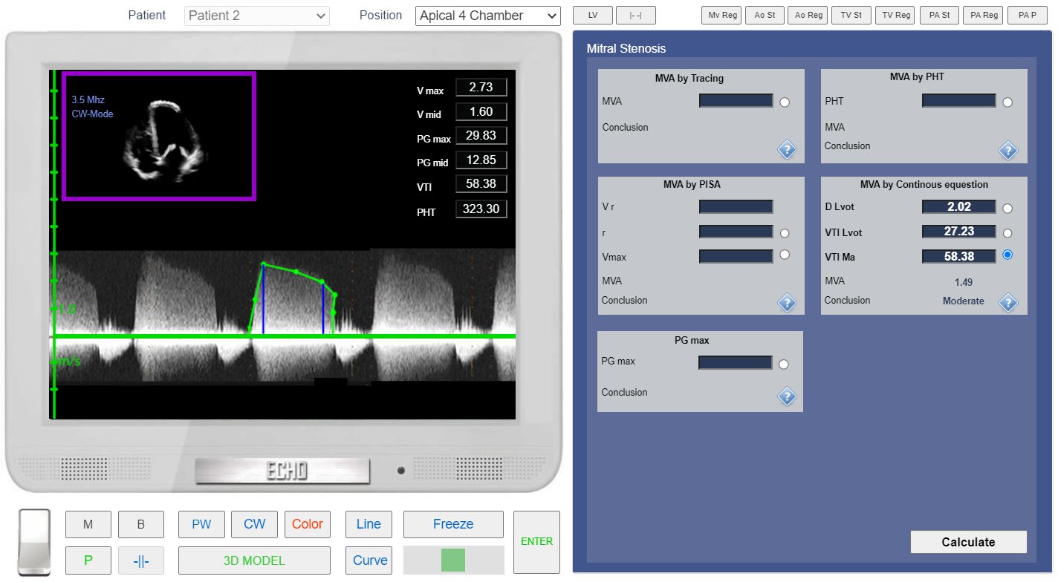Open help for MVA by Tracing
The image size is (1058, 582).
pos(786,150)
